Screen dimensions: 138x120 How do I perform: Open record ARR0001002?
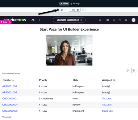pyautogui.click(x=10, y=92)
